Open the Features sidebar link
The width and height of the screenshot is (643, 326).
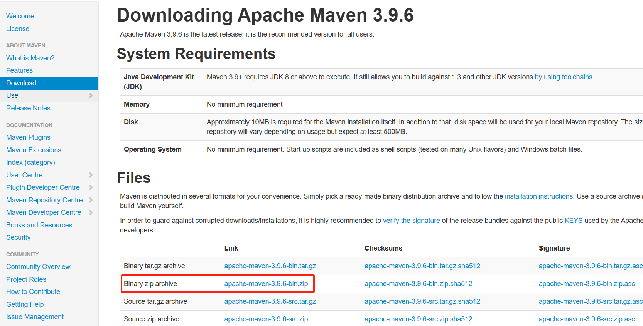click(19, 70)
